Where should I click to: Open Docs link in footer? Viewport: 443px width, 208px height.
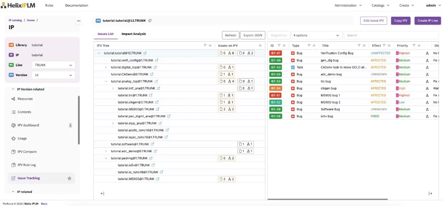(44, 204)
